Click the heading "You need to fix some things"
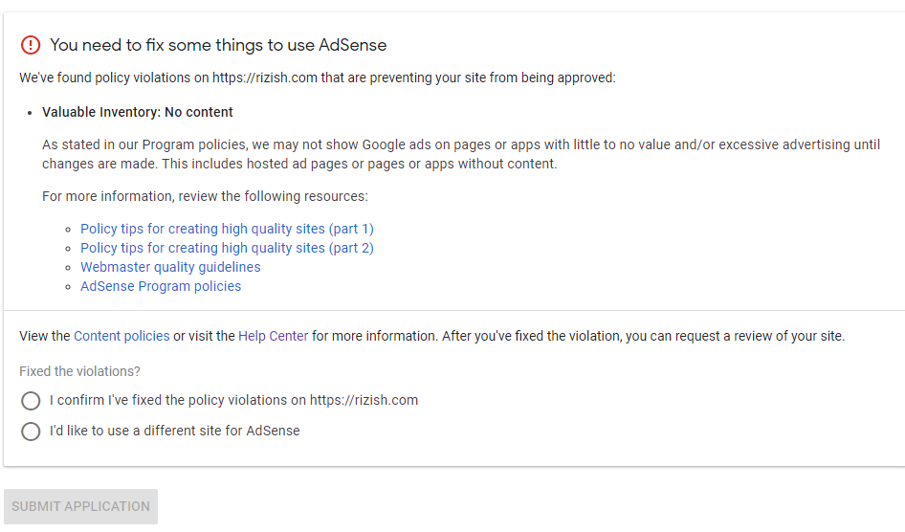The width and height of the screenshot is (905, 532). click(218, 45)
